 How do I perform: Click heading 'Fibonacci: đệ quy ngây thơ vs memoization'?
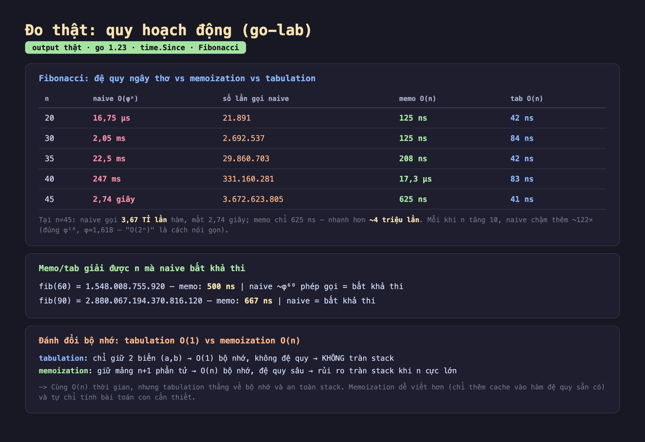(x=177, y=78)
